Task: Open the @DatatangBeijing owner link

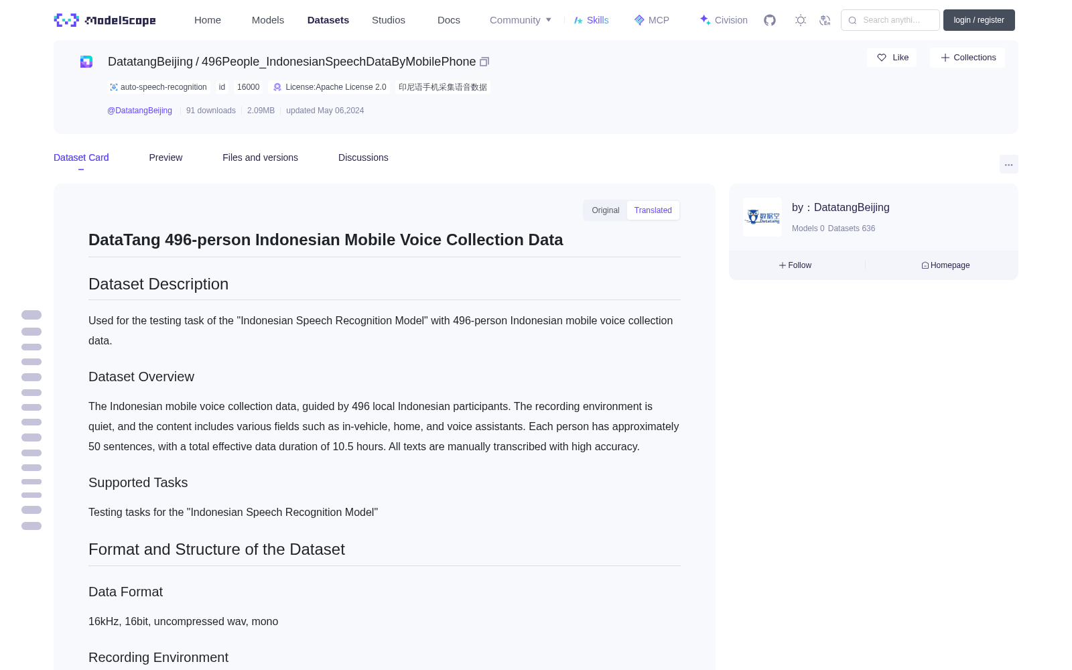Action: [139, 111]
